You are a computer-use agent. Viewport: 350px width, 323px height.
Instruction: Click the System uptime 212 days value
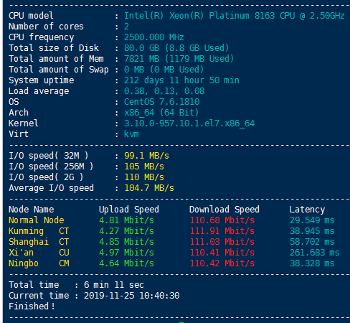point(181,80)
